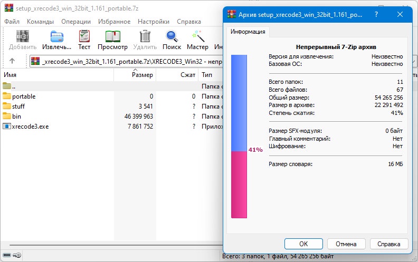Click the Удалить trash bin icon
The image size is (418, 262).
click(145, 36)
